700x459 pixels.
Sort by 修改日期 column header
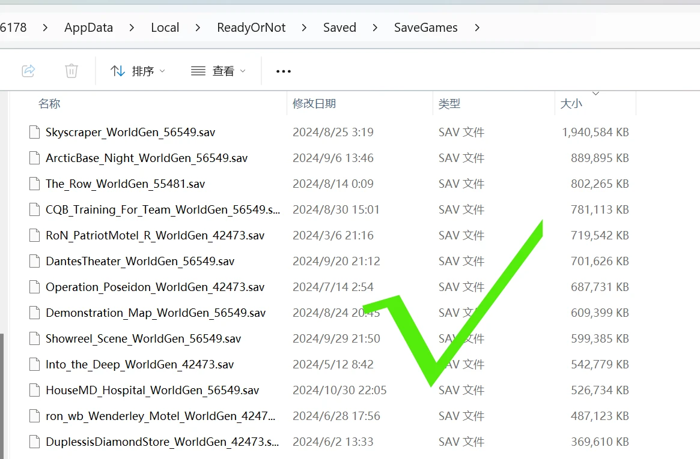pos(314,103)
